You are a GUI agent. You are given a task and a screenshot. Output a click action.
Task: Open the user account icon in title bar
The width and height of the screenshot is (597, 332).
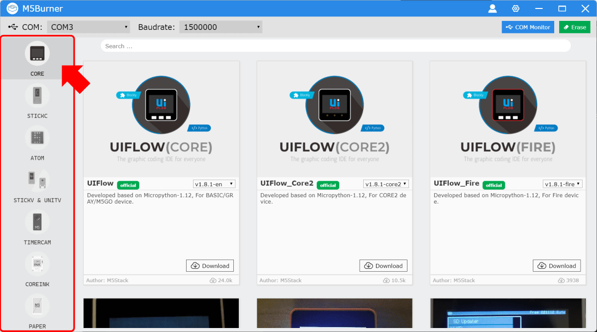coord(493,8)
